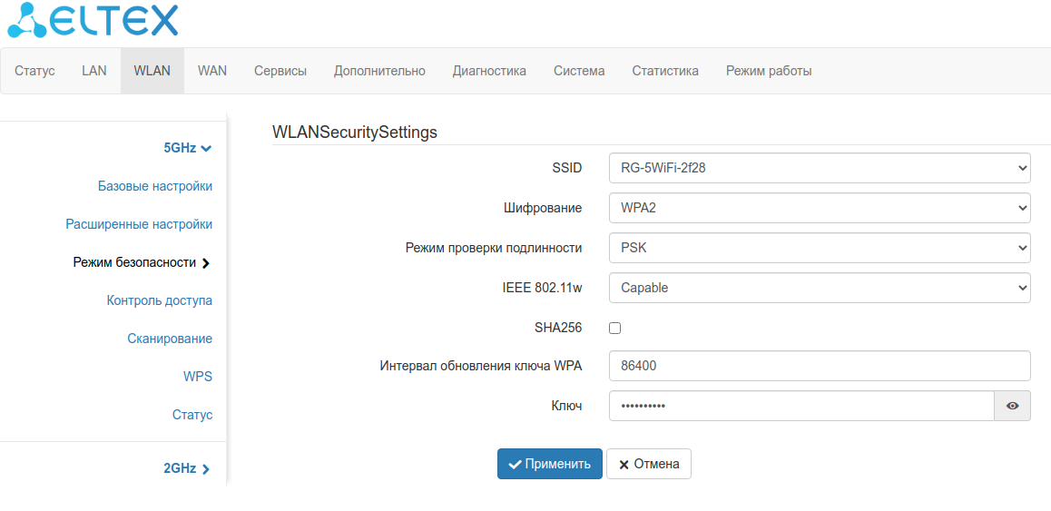This screenshot has width=1051, height=511.
Task: Enable the SHA256 checkbox
Action: coord(614,328)
